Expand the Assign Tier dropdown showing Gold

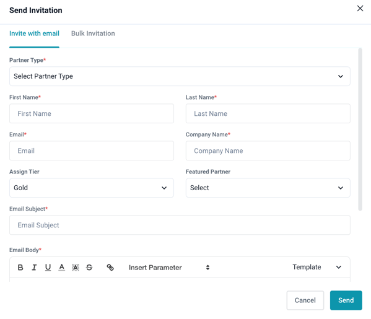click(x=92, y=188)
